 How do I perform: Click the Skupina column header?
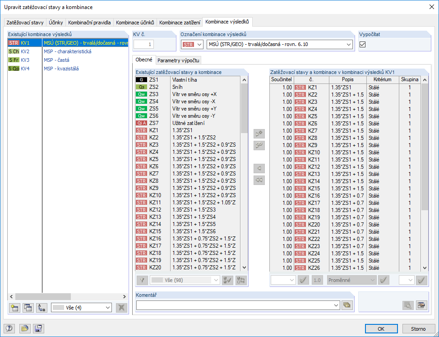410,79
